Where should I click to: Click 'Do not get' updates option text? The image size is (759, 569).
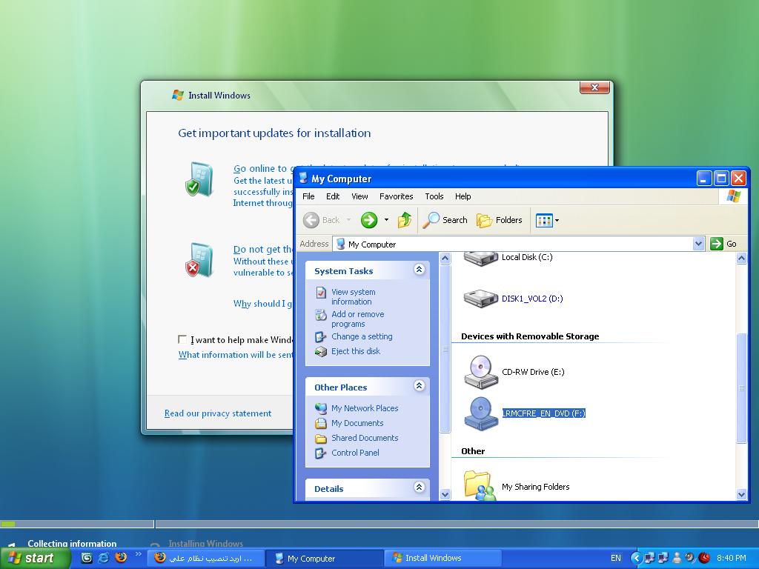[x=263, y=250]
